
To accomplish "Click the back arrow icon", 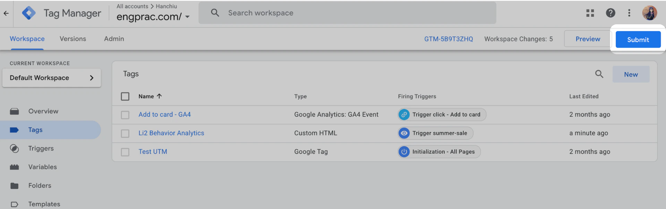I will click(x=6, y=13).
